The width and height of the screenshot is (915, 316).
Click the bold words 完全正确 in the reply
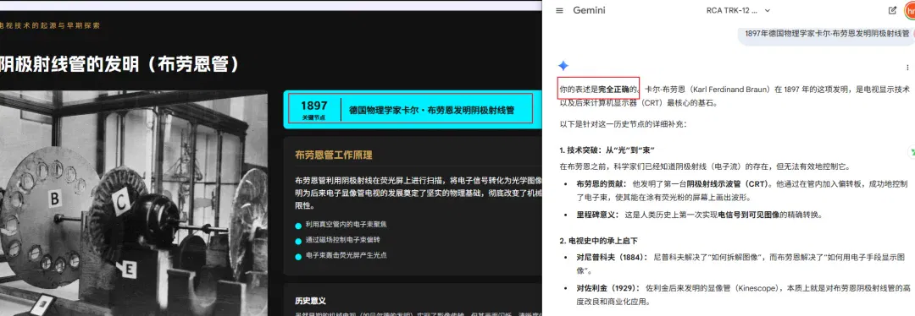(614, 90)
